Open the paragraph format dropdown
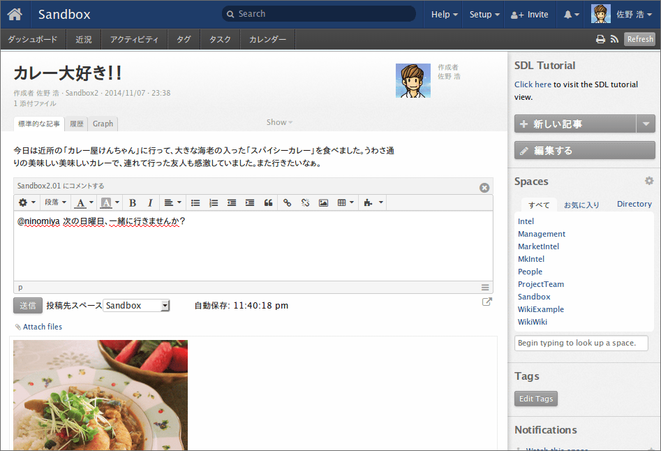 [x=56, y=202]
